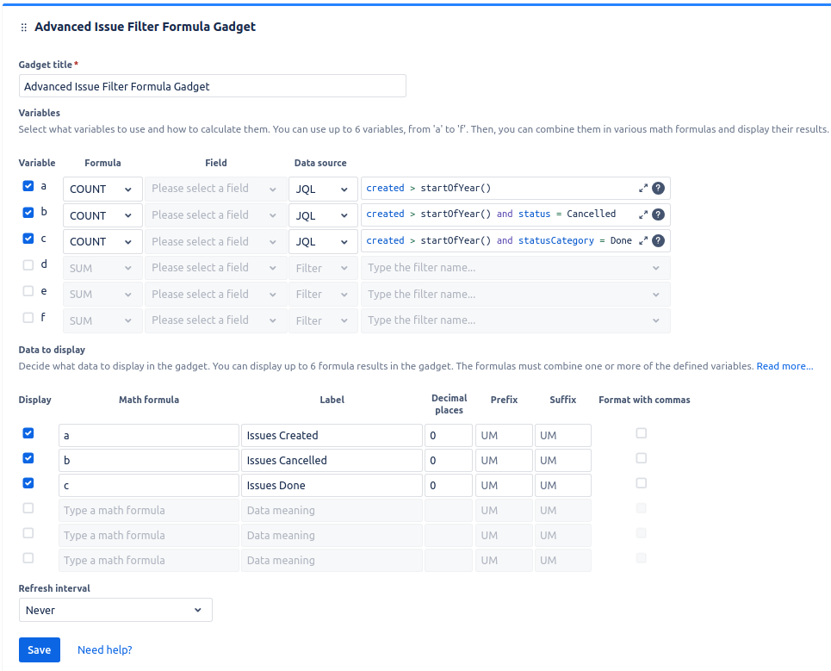Open Filter data source dropdown for variable e
The width and height of the screenshot is (831, 671).
323,295
